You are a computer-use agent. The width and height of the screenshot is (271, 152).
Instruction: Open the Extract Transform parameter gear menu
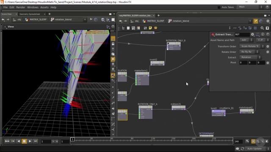[252, 35]
